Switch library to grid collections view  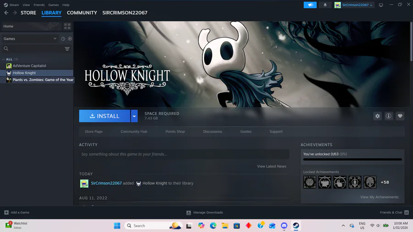point(67,26)
